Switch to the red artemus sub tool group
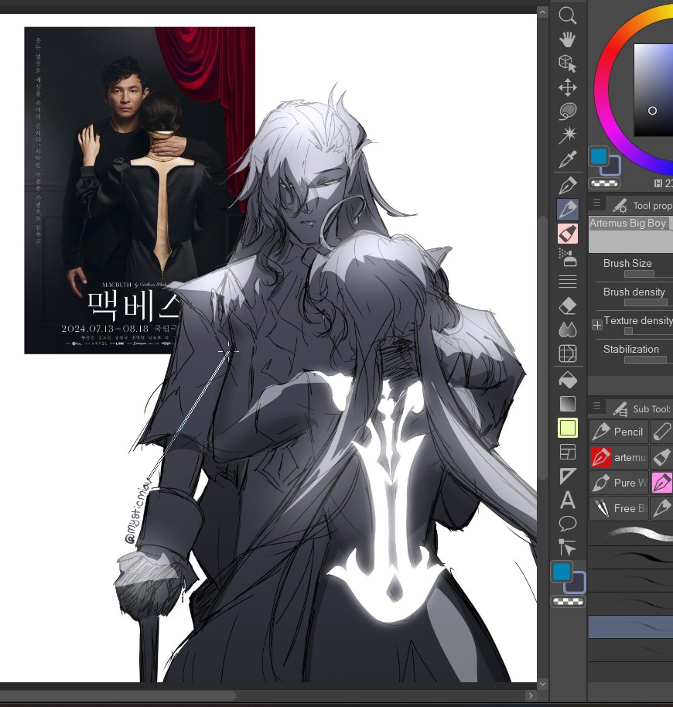The width and height of the screenshot is (673, 707). 618,457
